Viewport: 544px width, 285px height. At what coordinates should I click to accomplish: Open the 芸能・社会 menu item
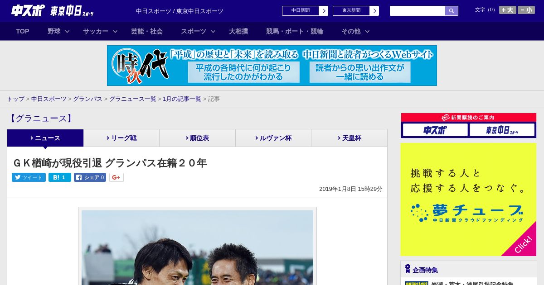147,31
